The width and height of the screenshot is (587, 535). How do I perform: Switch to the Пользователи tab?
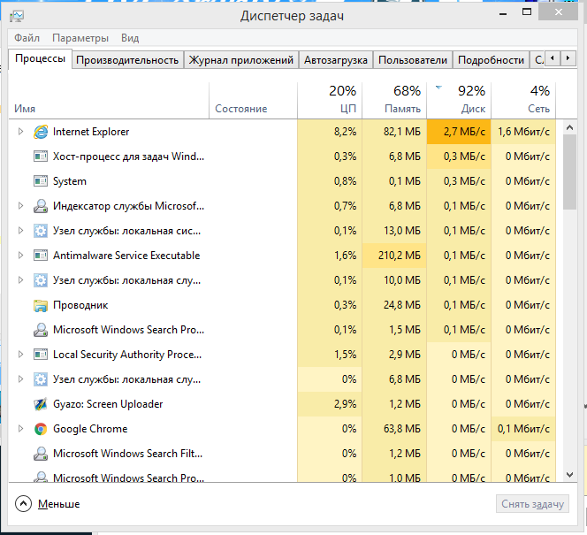tap(413, 60)
